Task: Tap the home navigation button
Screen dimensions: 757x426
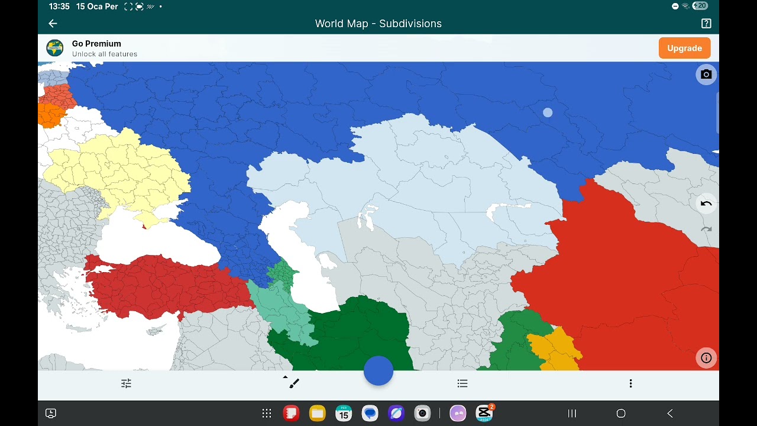Action: coord(621,414)
